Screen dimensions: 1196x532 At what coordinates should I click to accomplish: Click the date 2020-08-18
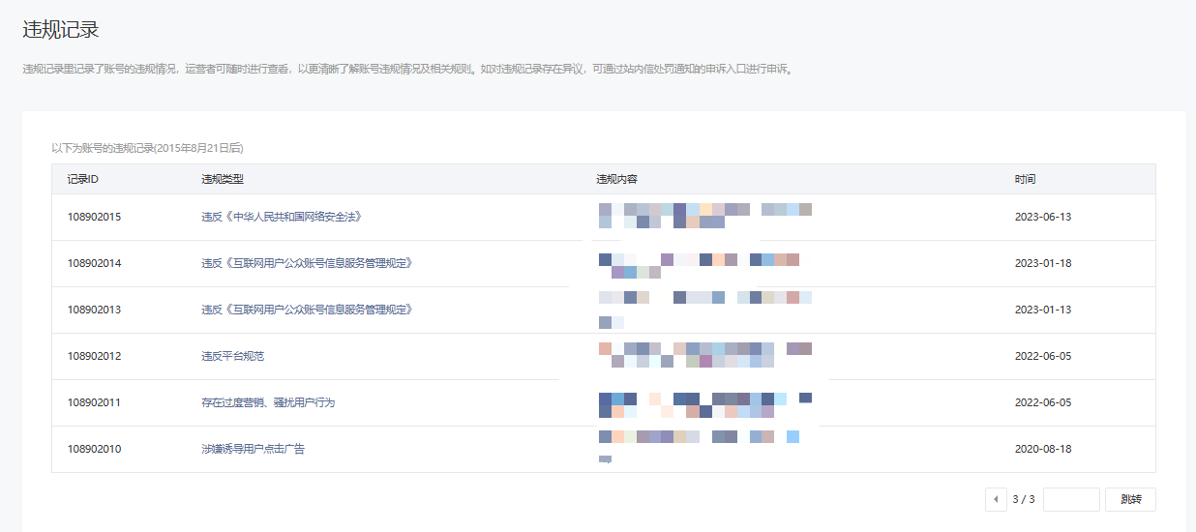pos(1042,449)
